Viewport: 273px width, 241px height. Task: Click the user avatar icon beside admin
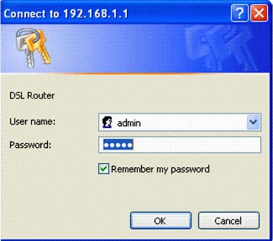(x=107, y=122)
